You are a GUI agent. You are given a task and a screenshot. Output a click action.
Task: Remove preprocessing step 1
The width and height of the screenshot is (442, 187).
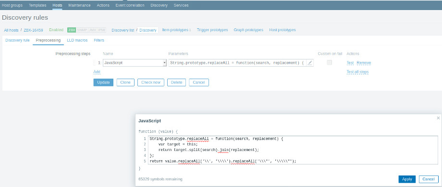point(364,63)
